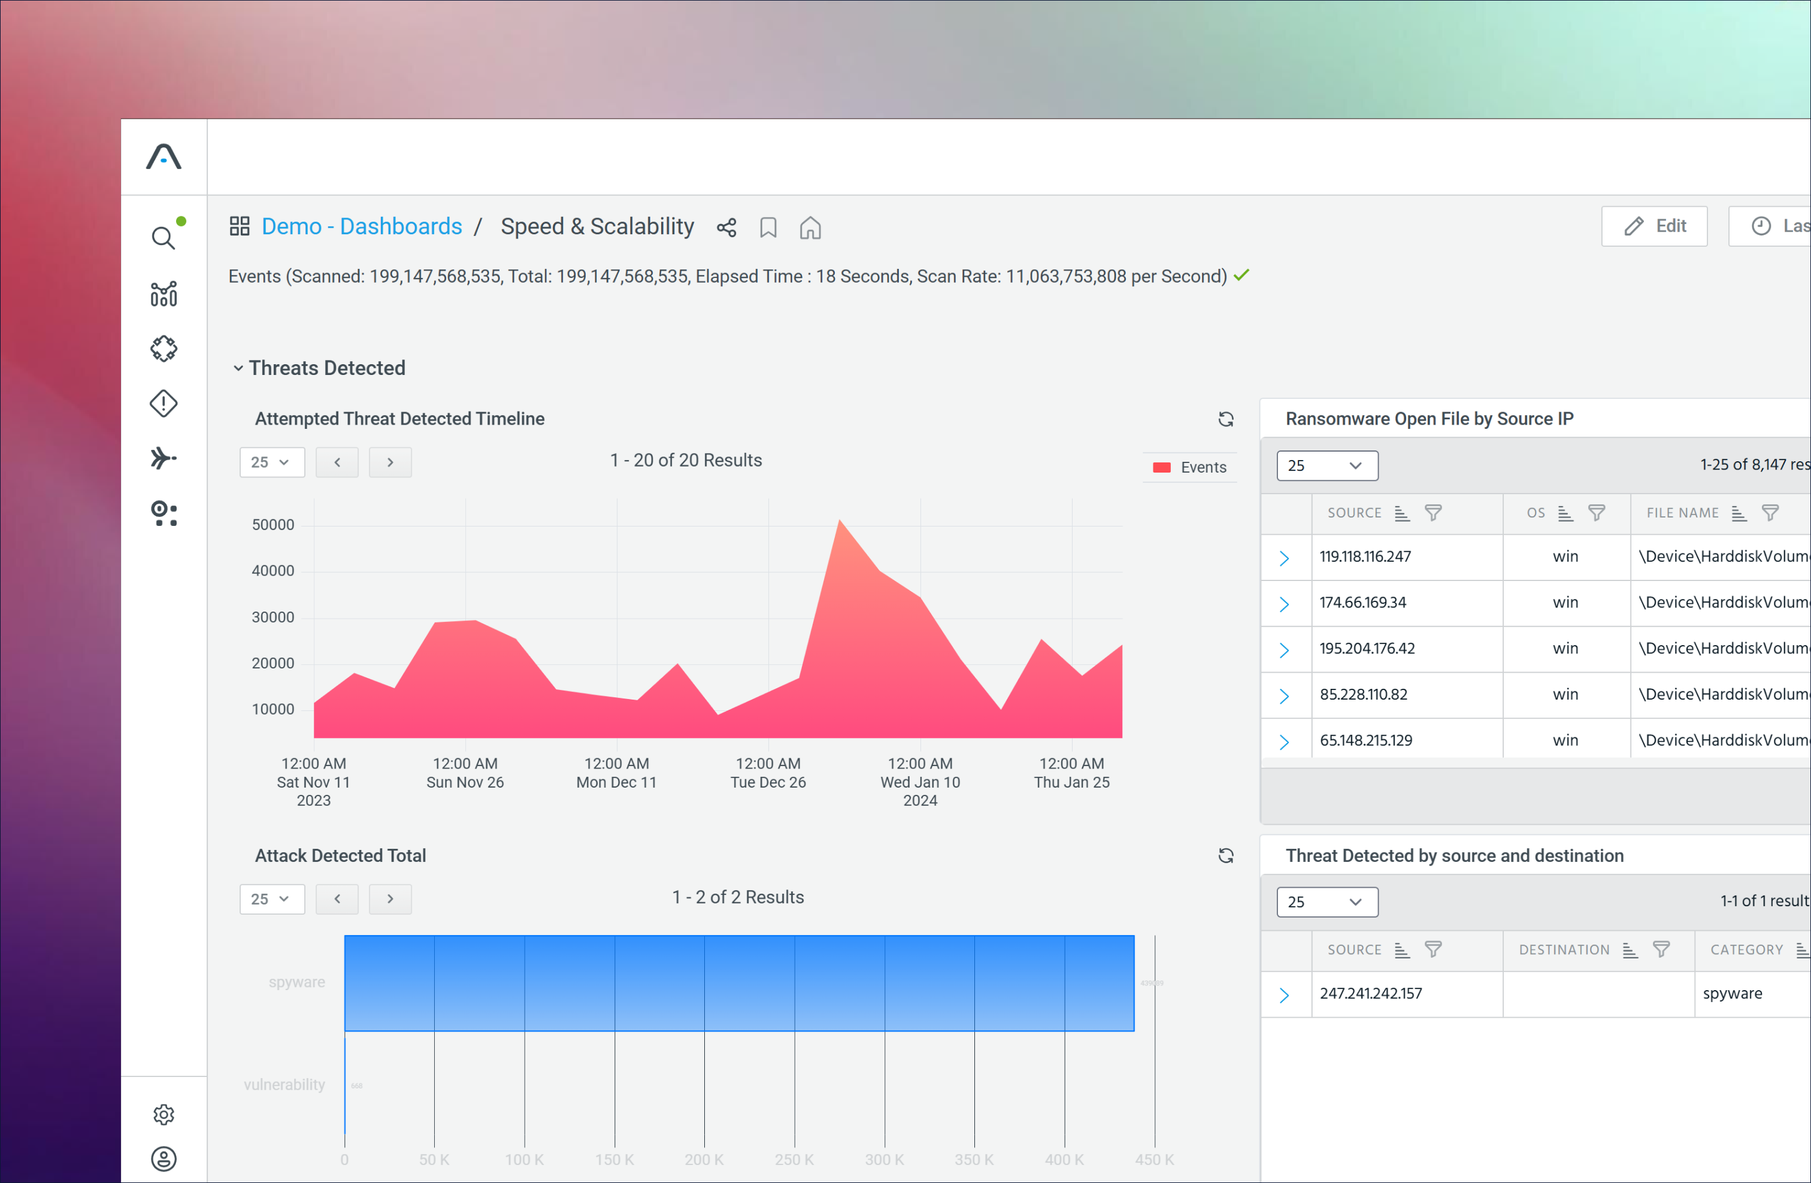The image size is (1811, 1183).
Task: Open Demo - Dashboards breadcrumb link
Action: tap(362, 226)
